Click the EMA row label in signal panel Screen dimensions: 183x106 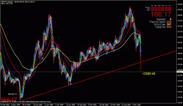(x=148, y=10)
